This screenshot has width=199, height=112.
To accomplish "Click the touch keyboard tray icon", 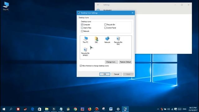I will point(179,109).
